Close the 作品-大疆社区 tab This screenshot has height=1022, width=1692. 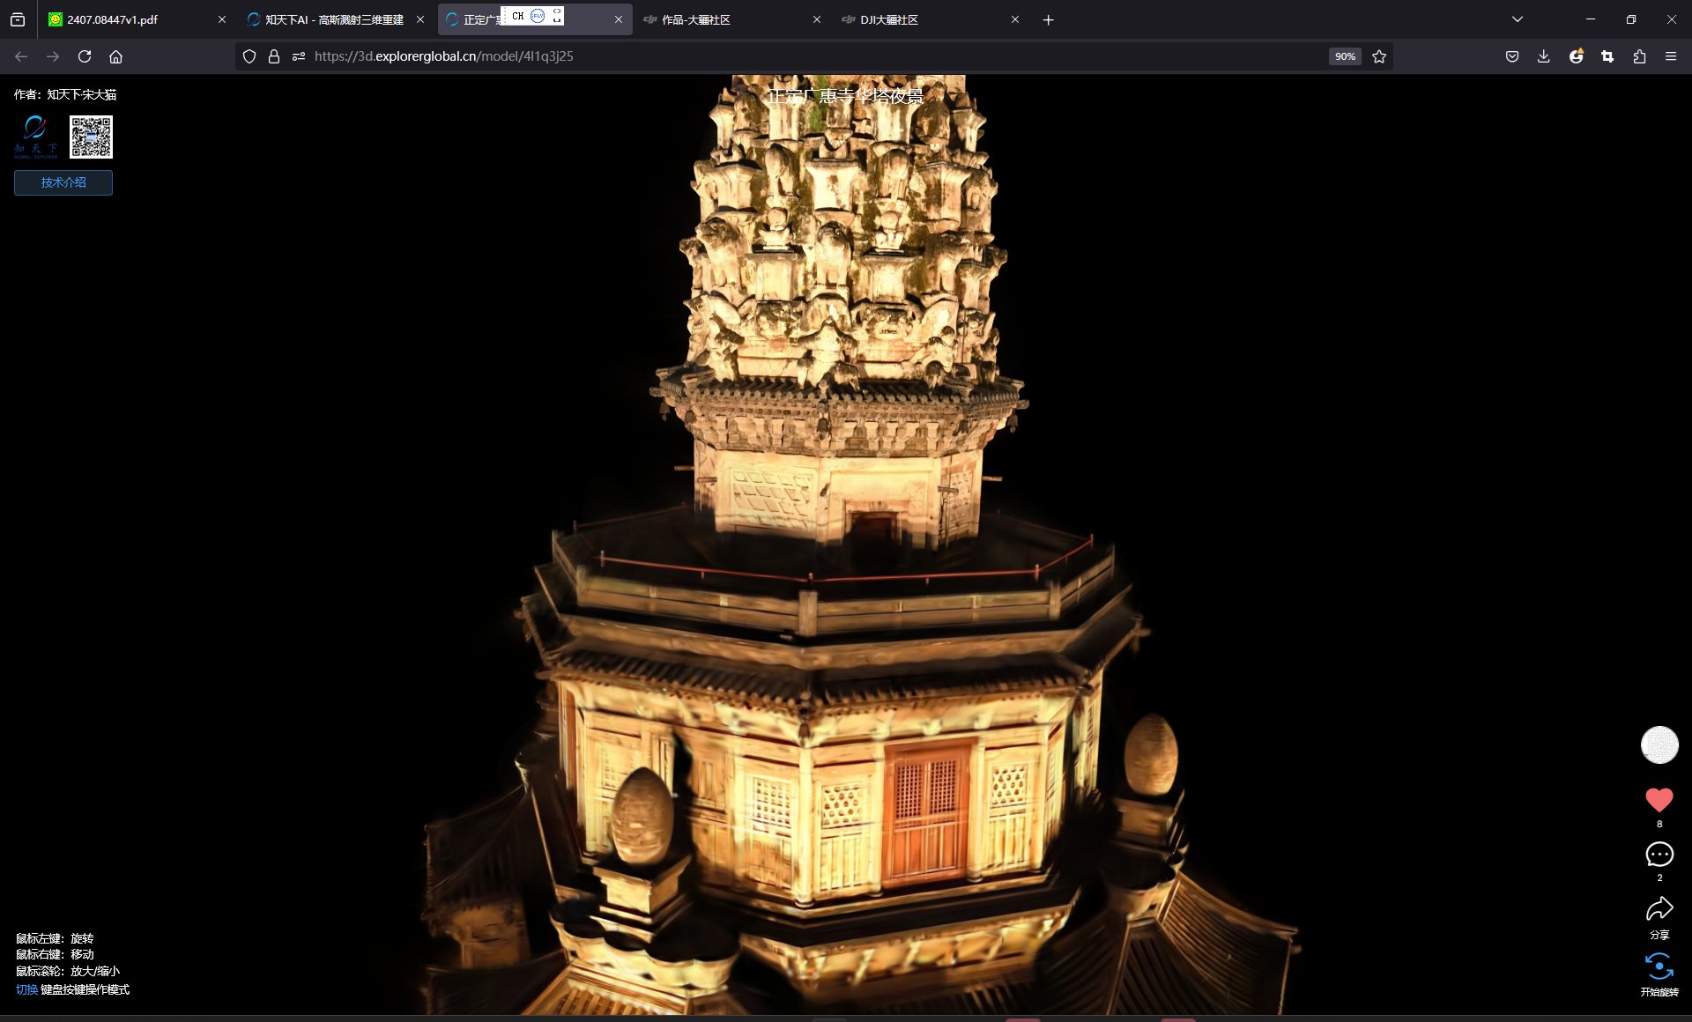[817, 19]
